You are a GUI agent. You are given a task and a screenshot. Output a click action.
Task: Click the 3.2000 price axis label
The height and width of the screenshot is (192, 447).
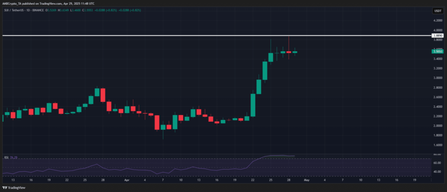click(437, 68)
